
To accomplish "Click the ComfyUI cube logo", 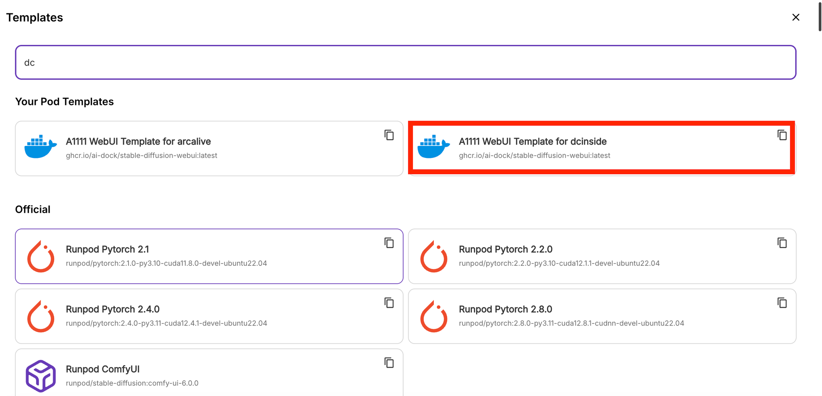I will click(x=41, y=376).
